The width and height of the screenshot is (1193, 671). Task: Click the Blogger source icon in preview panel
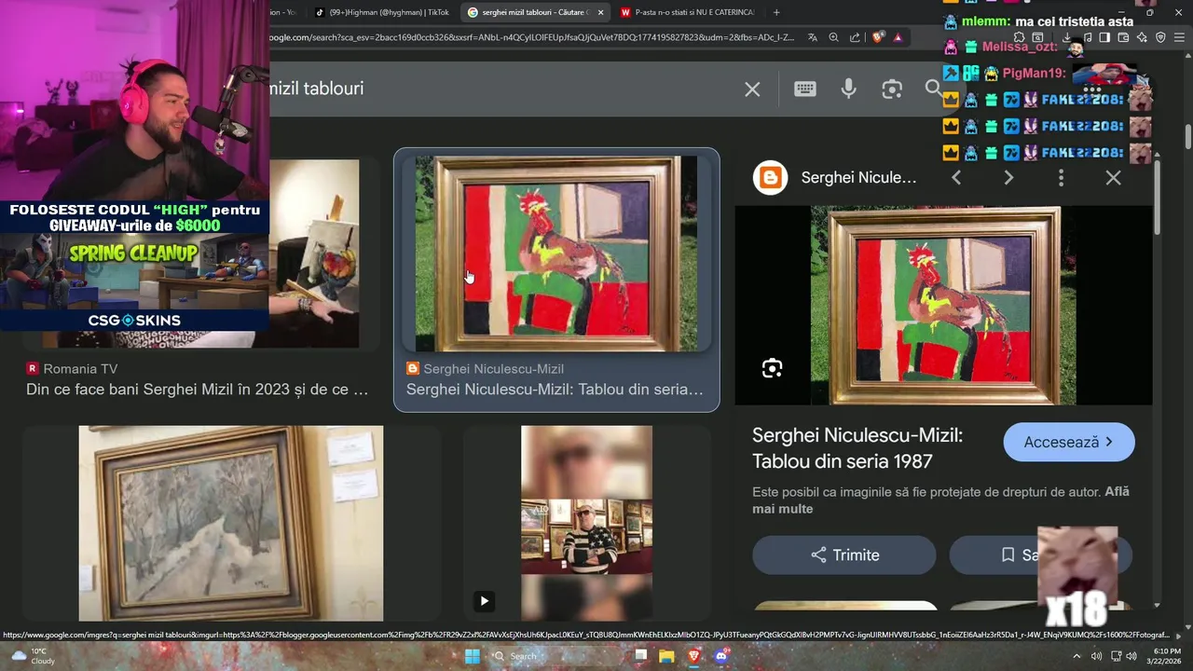coord(771,177)
